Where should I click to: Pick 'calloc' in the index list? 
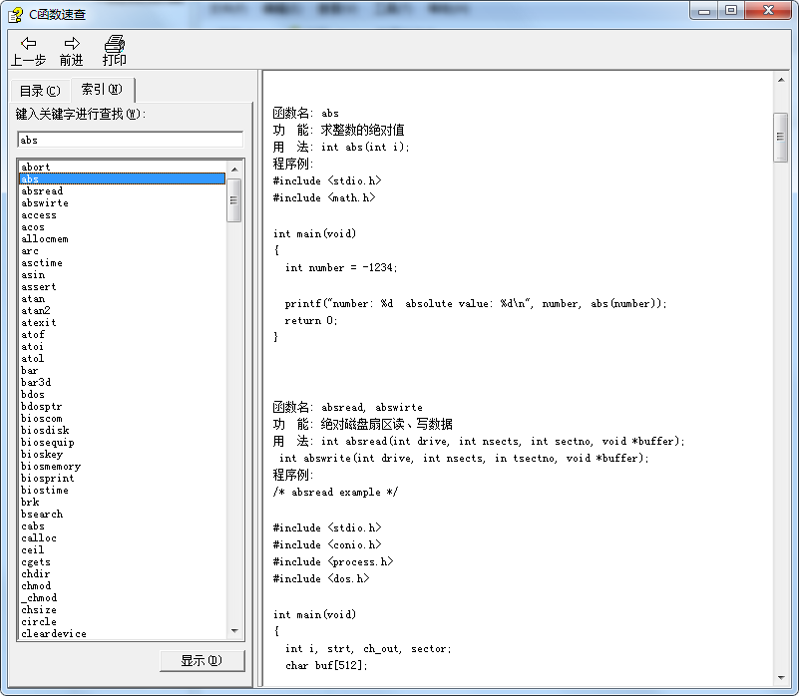pyautogui.click(x=39, y=537)
